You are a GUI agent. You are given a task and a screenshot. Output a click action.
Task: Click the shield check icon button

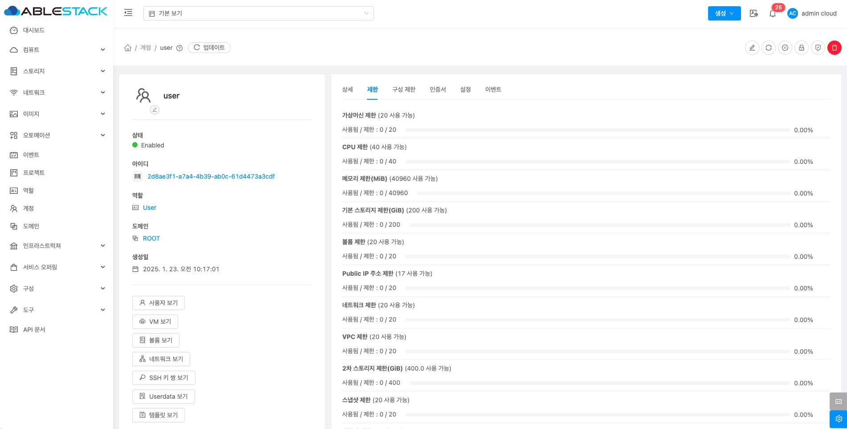[x=818, y=48]
